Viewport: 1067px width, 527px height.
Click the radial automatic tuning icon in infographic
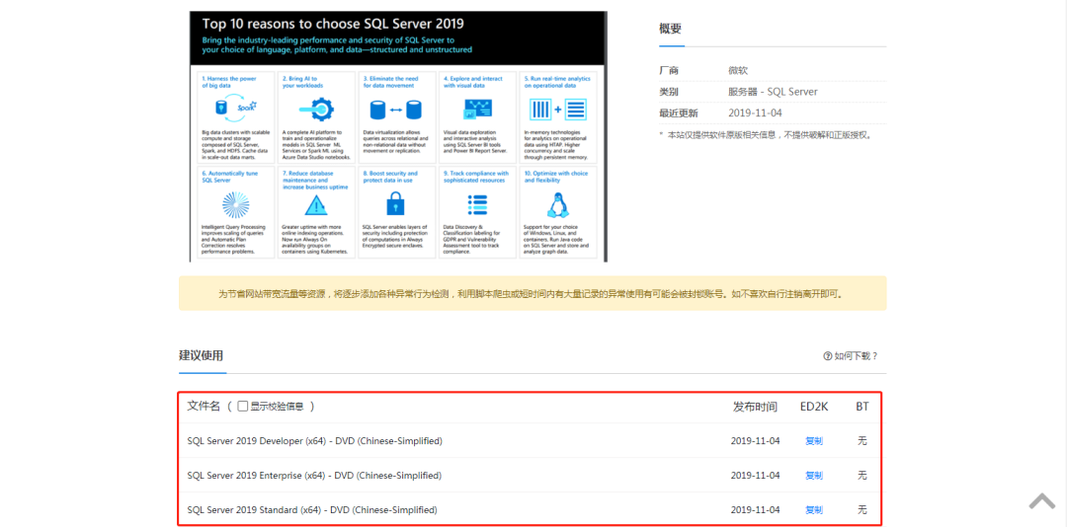(236, 204)
